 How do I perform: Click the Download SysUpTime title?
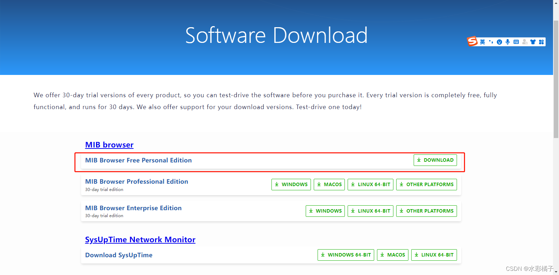click(x=119, y=255)
